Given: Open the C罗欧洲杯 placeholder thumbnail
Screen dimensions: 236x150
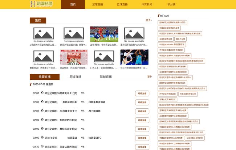Looking at the screenshot, I should [x=44, y=34].
